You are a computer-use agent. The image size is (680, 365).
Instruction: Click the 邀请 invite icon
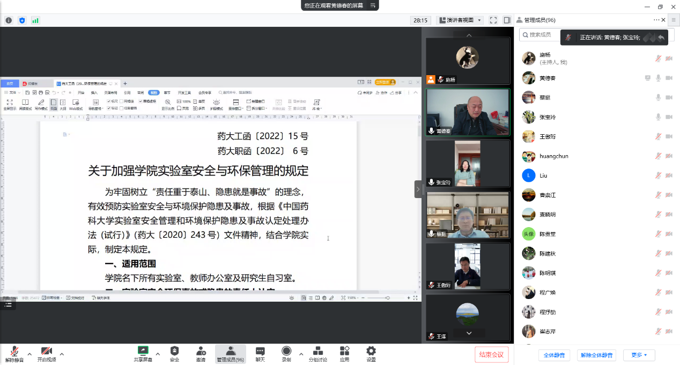[201, 352]
